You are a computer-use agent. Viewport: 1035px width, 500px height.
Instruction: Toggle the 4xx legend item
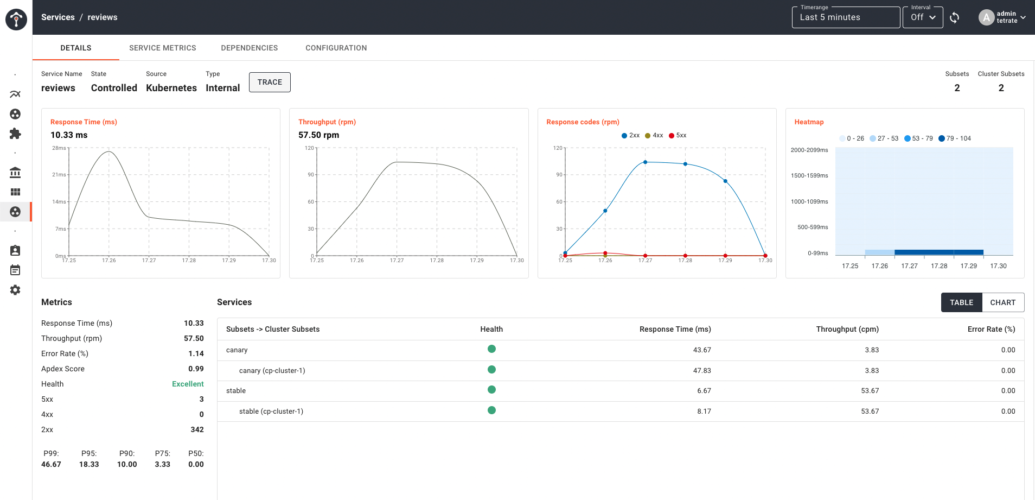(654, 135)
